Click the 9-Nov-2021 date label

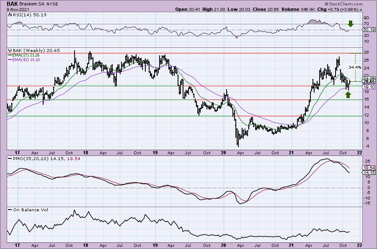tap(18, 9)
